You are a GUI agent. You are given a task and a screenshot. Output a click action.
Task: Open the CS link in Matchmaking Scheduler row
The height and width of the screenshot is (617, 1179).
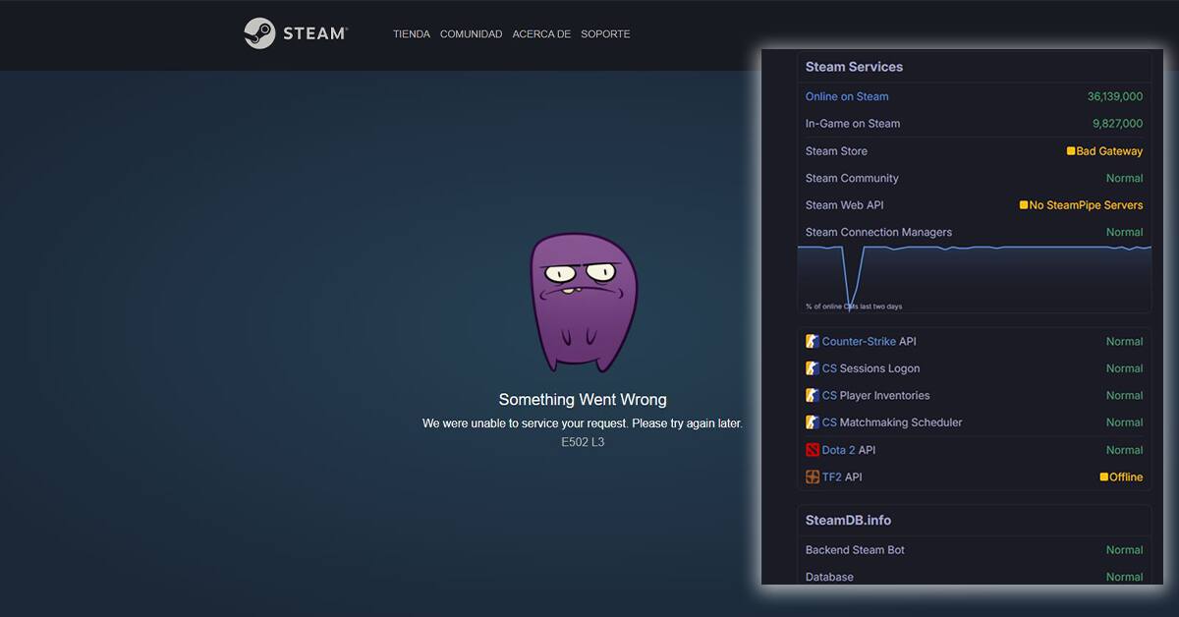click(x=829, y=422)
